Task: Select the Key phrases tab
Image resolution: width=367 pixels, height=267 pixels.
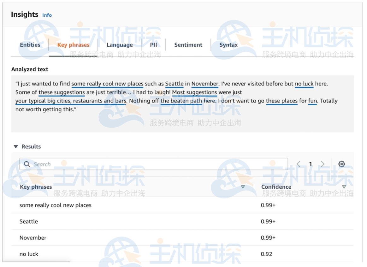Action: (73, 45)
